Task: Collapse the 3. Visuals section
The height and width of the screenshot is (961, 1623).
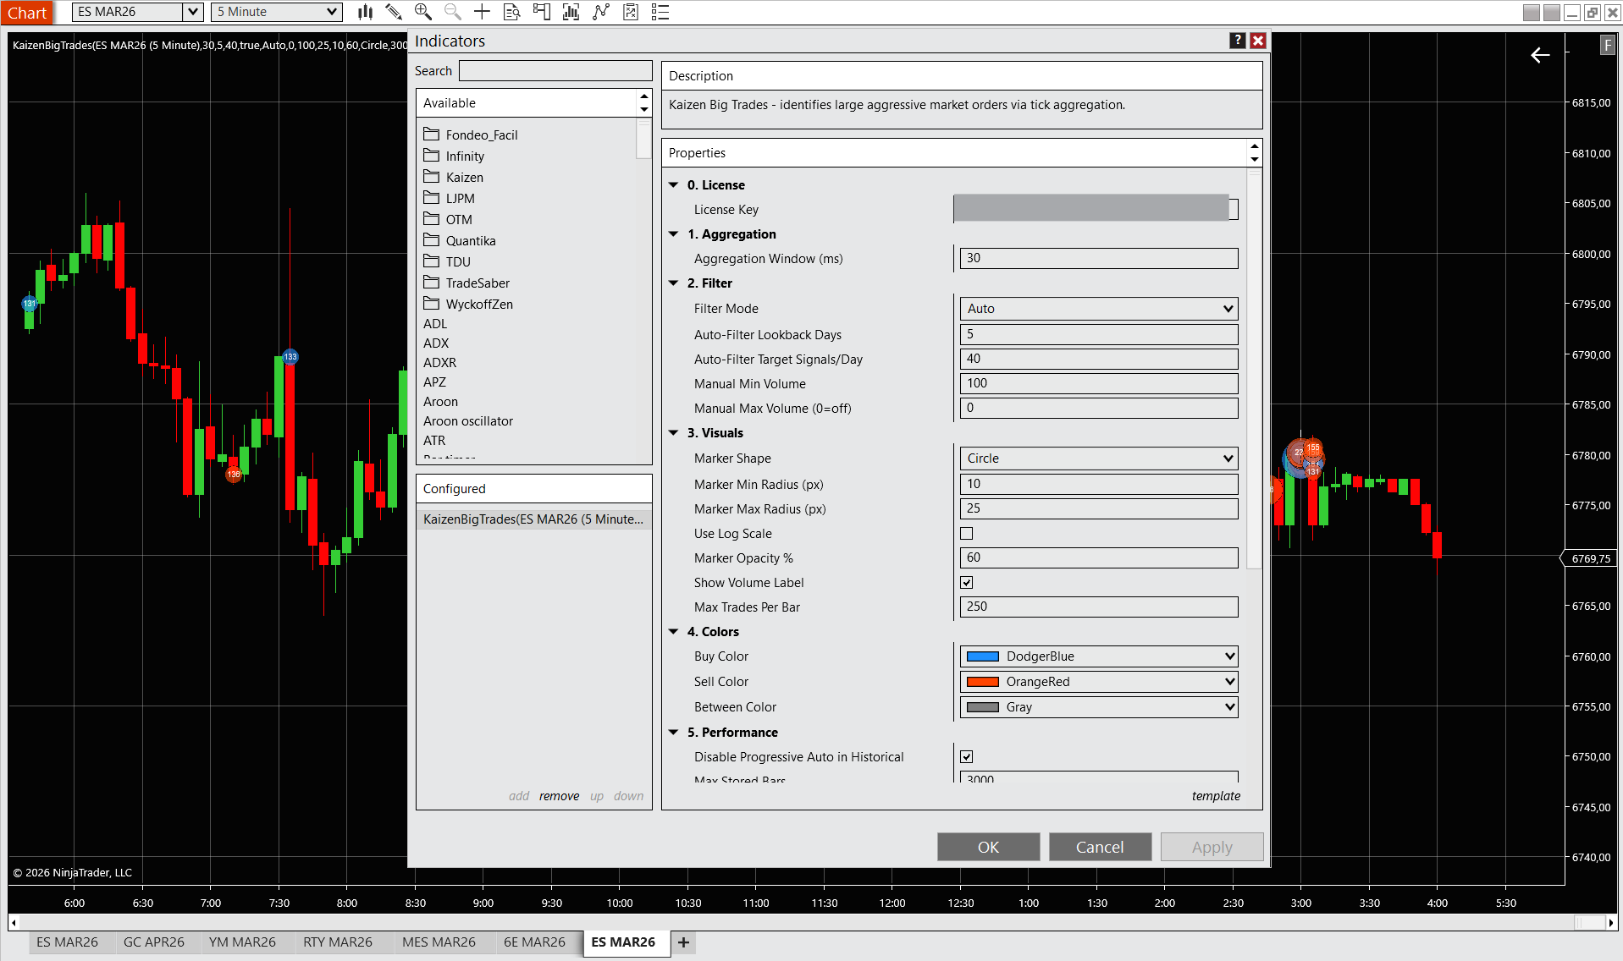Action: pyautogui.click(x=674, y=433)
